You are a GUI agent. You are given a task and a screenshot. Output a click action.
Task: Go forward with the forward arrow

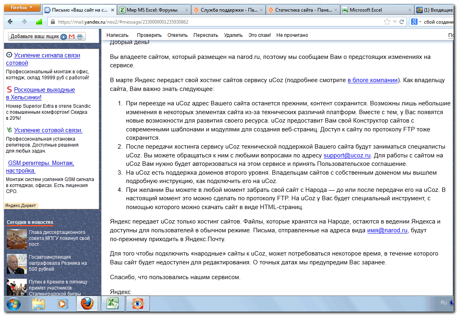coord(24,22)
